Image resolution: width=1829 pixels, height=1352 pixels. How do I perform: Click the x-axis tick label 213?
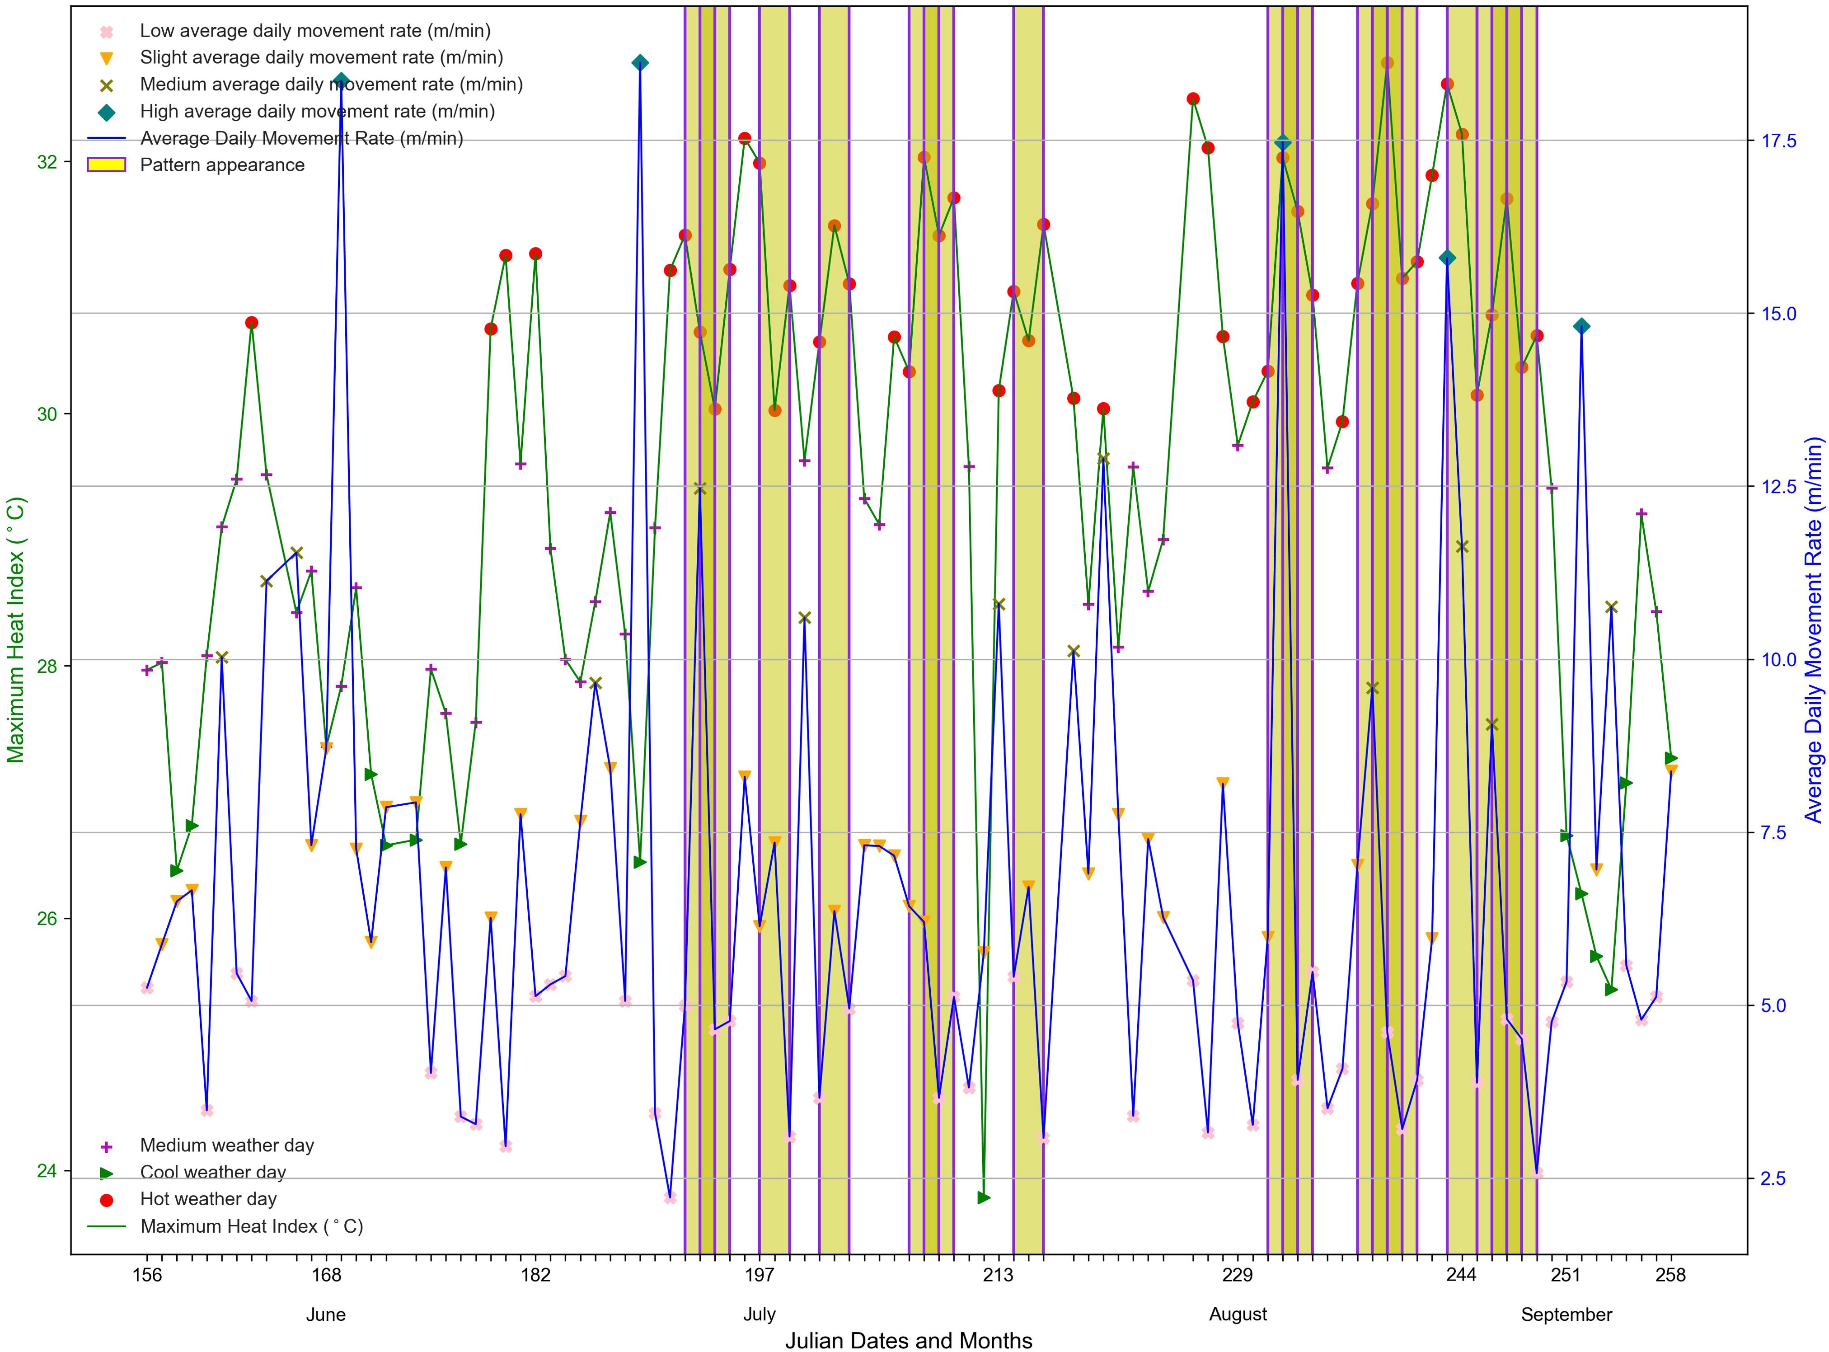click(999, 1276)
